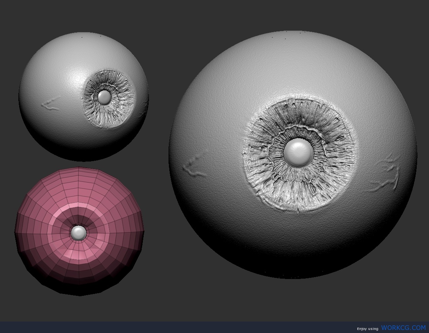Open the WORKCG.COM link
429x333 pixels.
click(x=404, y=328)
